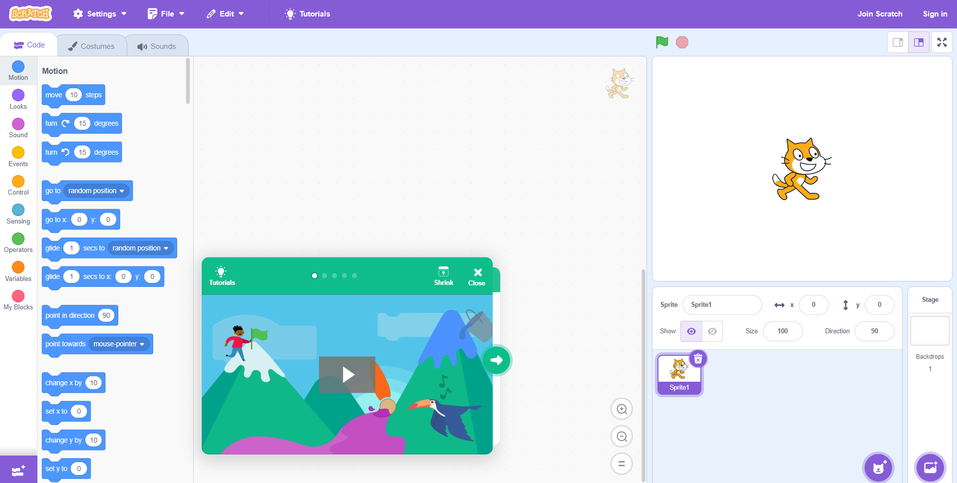Select the Variables block category
The height and width of the screenshot is (483, 957).
point(18,271)
